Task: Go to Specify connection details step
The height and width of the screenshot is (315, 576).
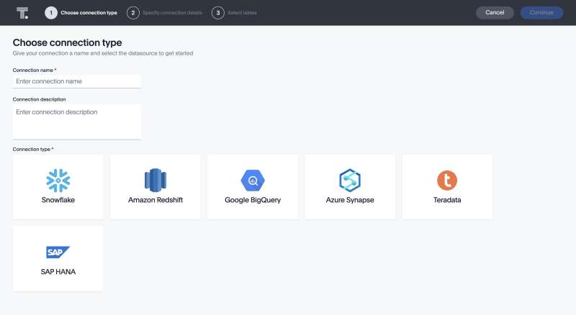Action: coord(172,13)
